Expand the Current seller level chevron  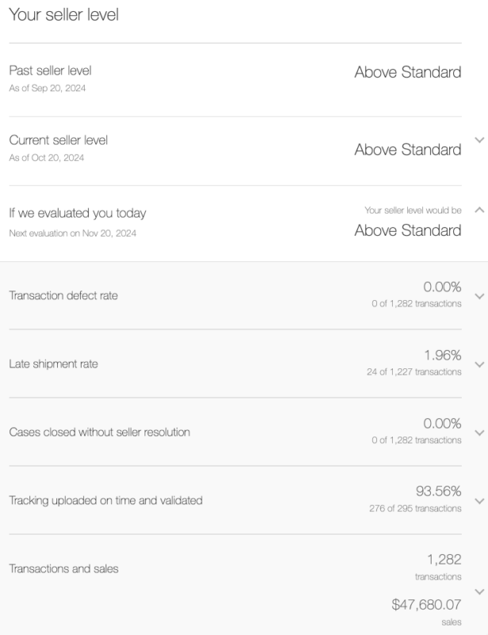click(x=478, y=140)
